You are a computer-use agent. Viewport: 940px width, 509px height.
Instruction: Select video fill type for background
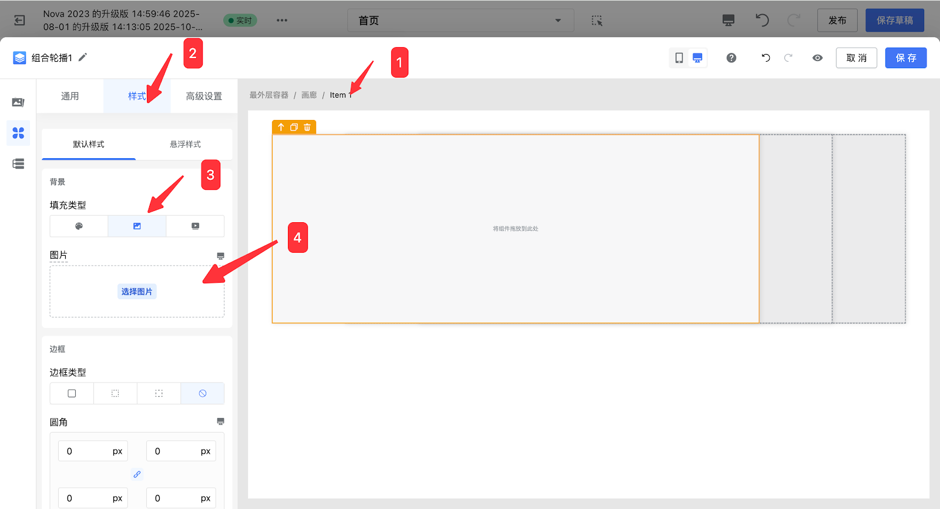click(195, 226)
